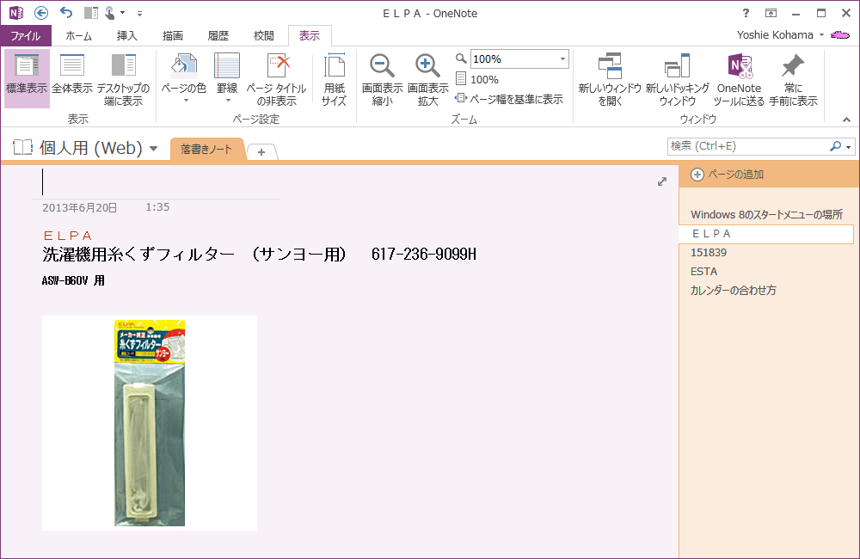This screenshot has width=860, height=559.
Task: Open page Windows 8のスタートメニューの場所
Action: (x=766, y=214)
